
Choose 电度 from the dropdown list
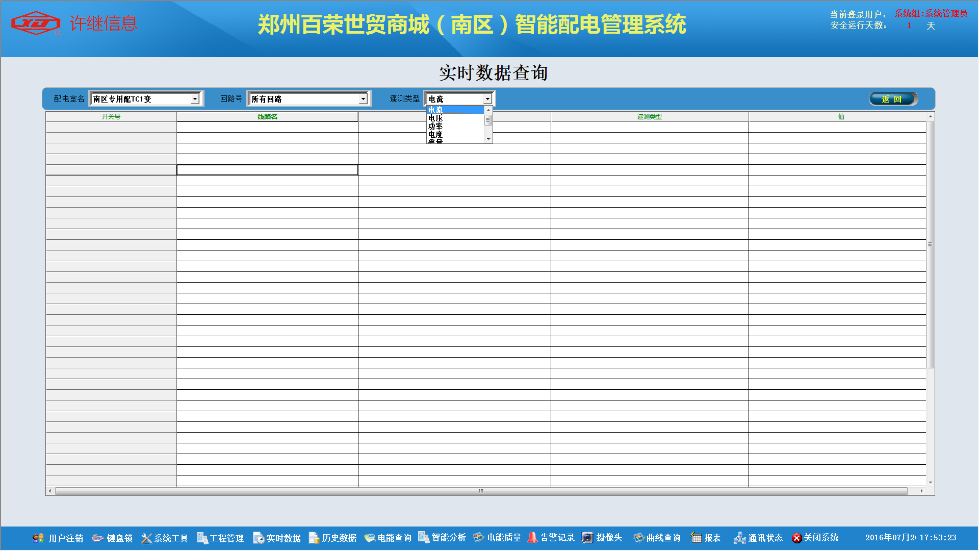coord(436,135)
